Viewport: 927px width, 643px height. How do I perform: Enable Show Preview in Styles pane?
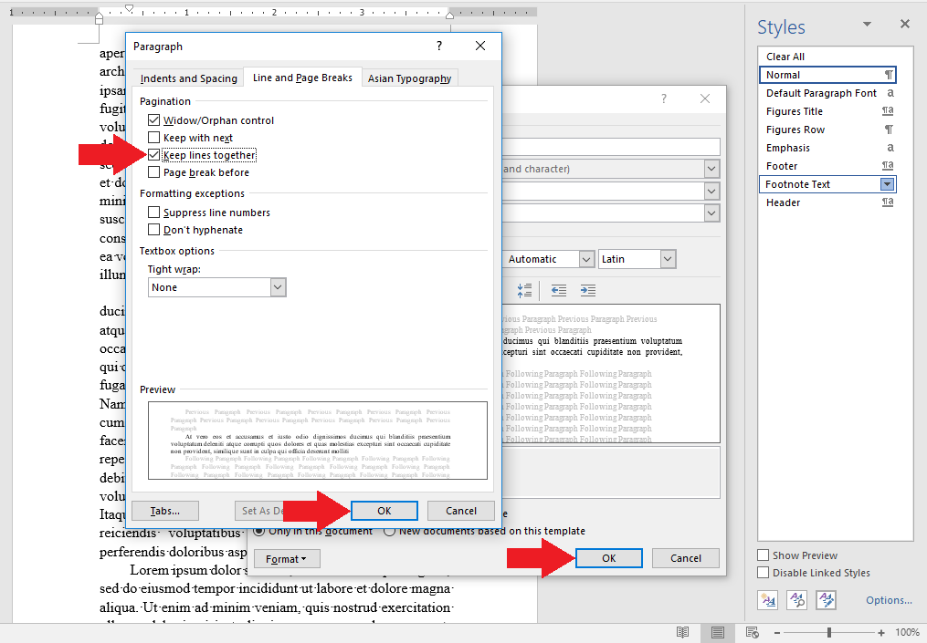click(764, 555)
